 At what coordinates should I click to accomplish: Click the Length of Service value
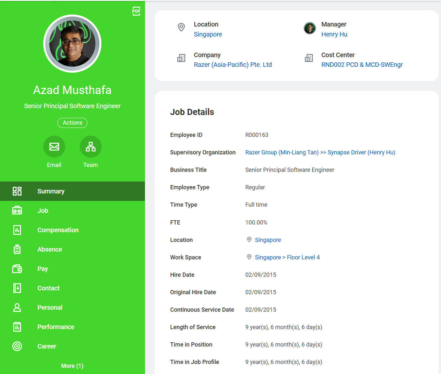[284, 327]
